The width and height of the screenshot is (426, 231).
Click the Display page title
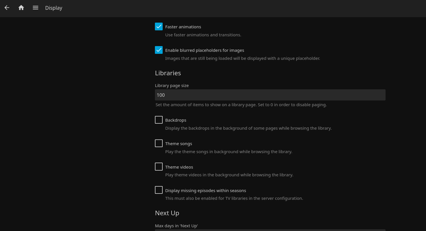(54, 8)
